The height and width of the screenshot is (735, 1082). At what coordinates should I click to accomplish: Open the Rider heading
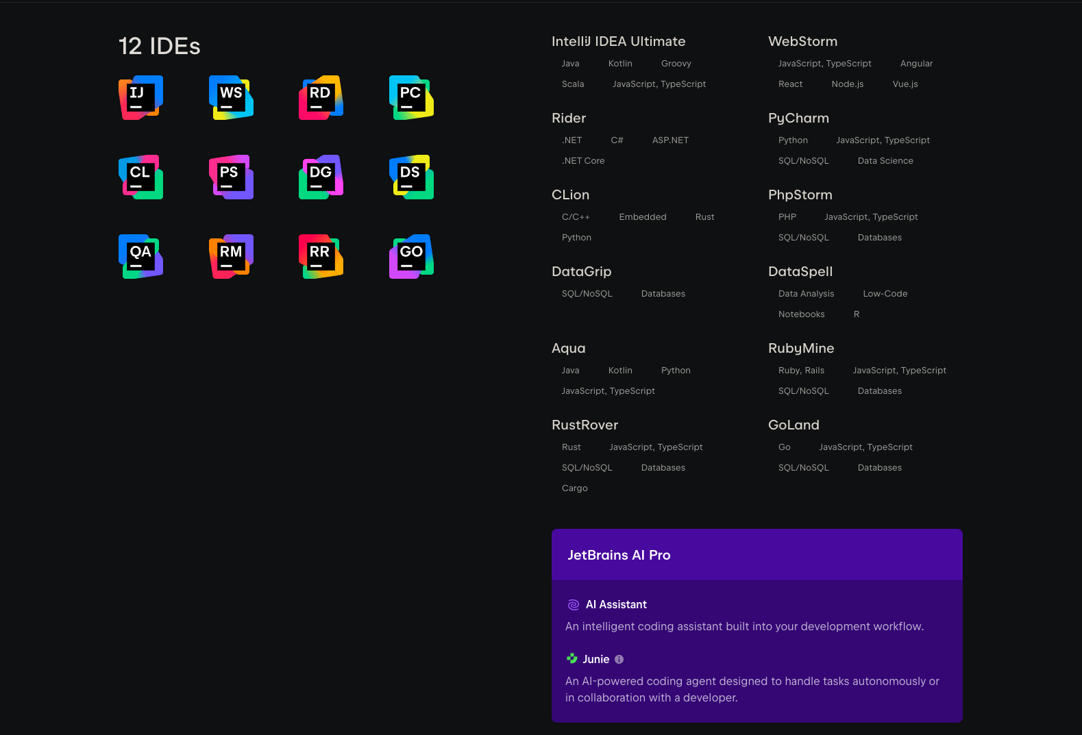coord(569,118)
